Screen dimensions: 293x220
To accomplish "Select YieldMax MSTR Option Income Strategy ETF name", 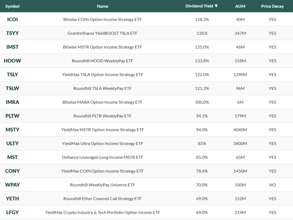I will (102, 130).
